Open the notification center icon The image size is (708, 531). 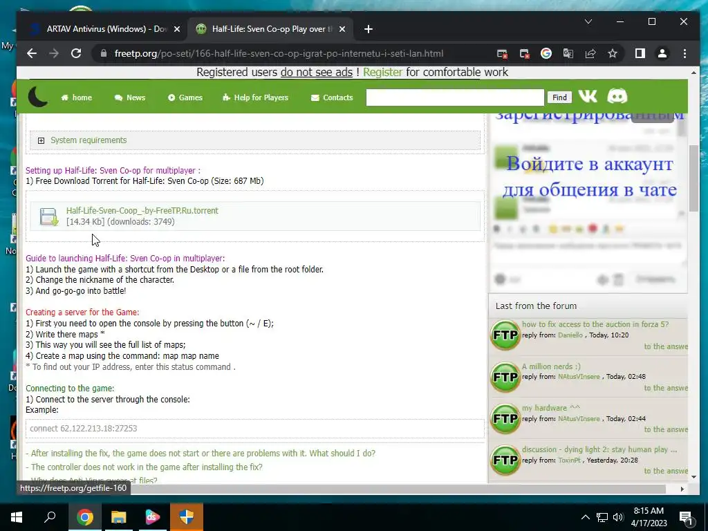tap(686, 518)
